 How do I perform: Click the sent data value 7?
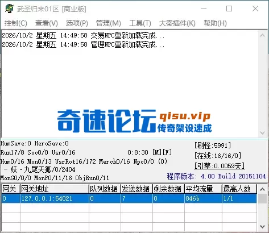pyautogui.click(x=136, y=198)
